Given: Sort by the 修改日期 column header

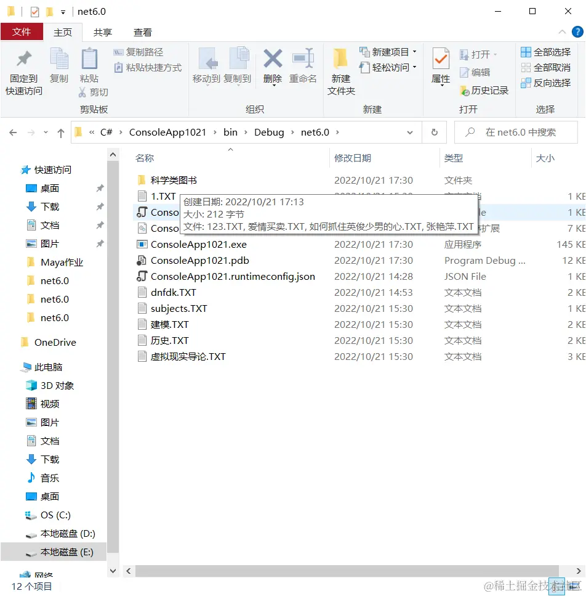Looking at the screenshot, I should coord(353,158).
